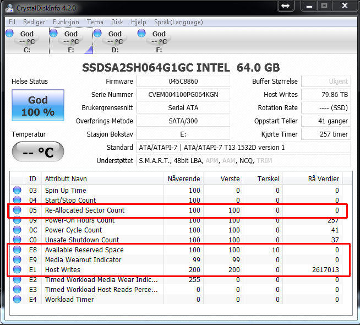Select the Media Wearout Indicator attribute
Screen dimensions: 360x325
tap(83, 259)
